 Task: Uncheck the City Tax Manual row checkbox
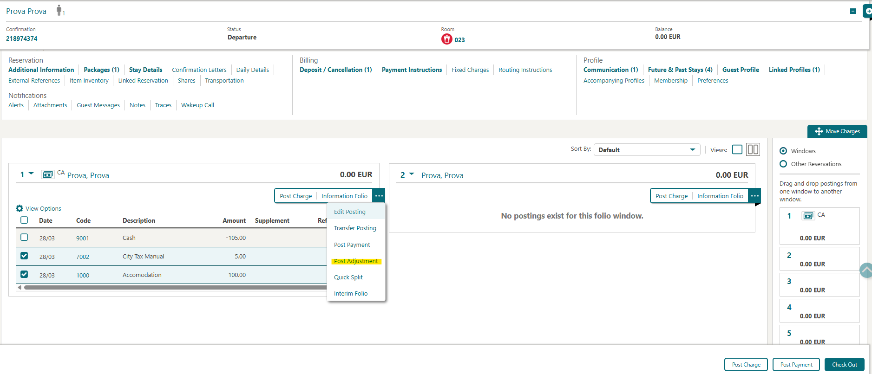pos(24,256)
